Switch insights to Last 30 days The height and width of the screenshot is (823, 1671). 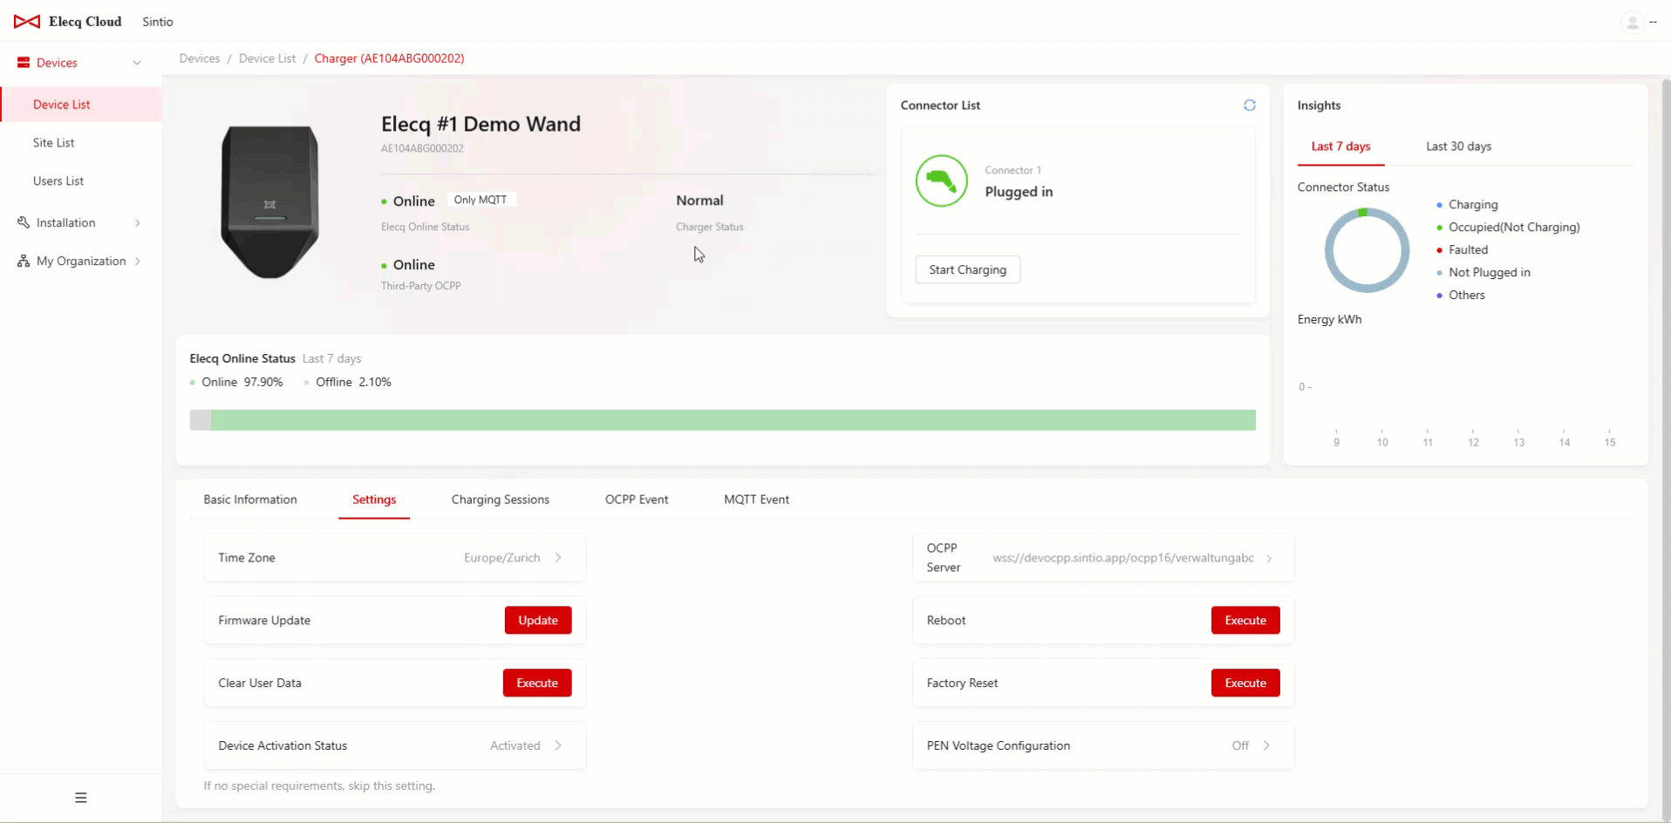[1458, 146]
